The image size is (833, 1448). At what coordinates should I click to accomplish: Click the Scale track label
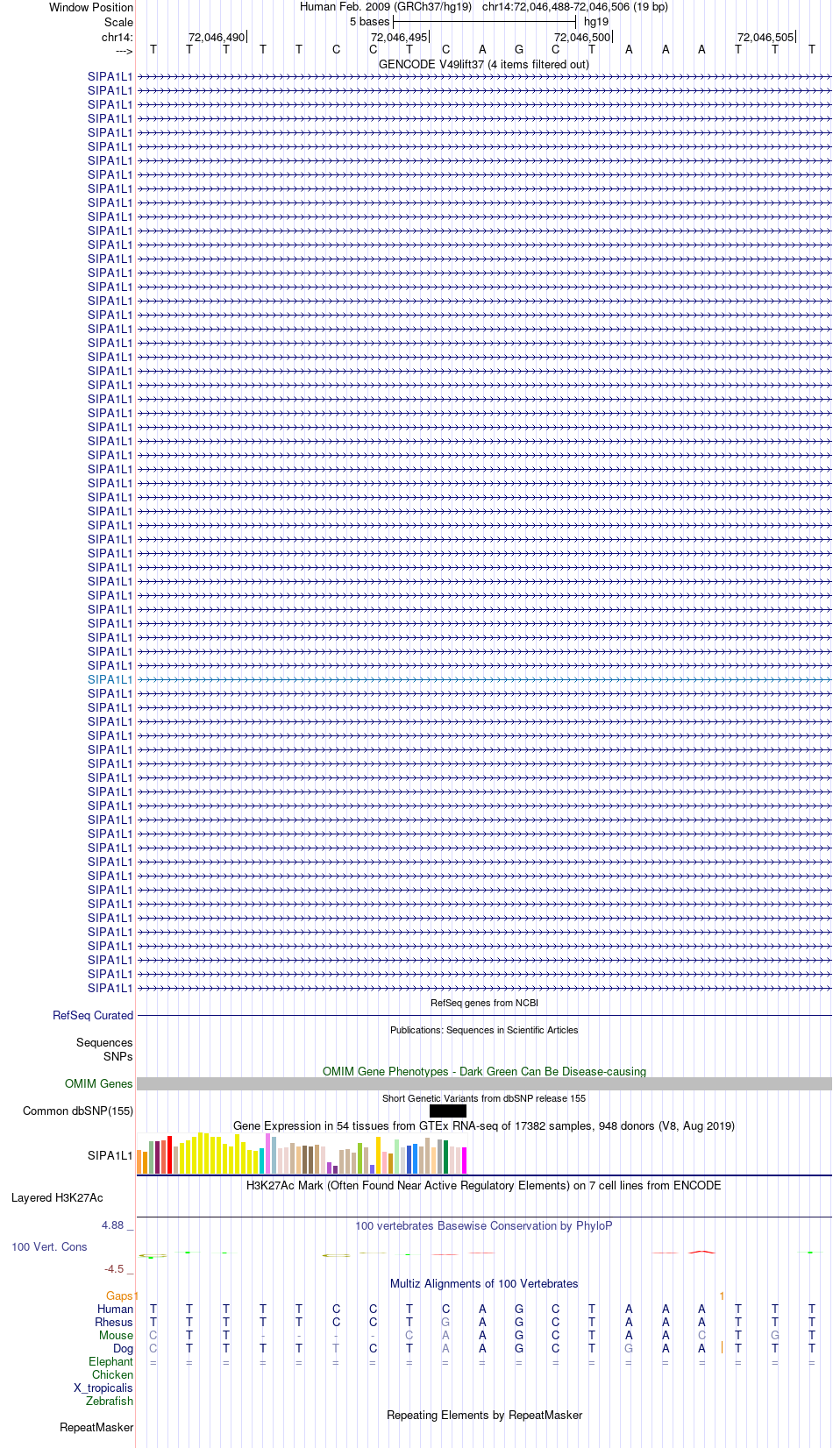click(118, 22)
